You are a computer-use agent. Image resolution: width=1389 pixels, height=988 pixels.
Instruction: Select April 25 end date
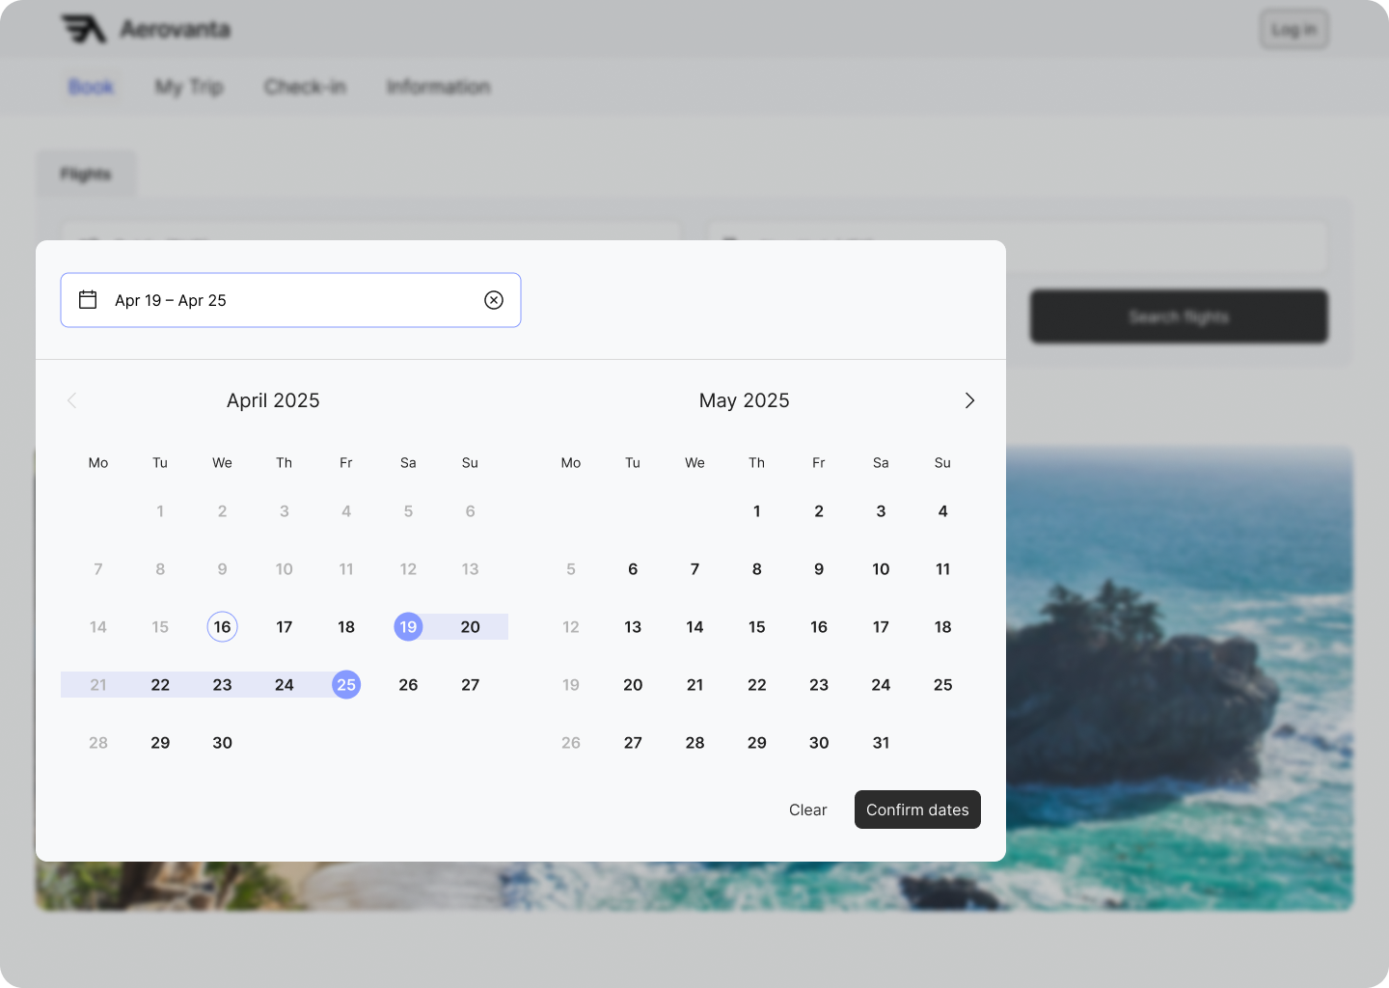tap(346, 685)
